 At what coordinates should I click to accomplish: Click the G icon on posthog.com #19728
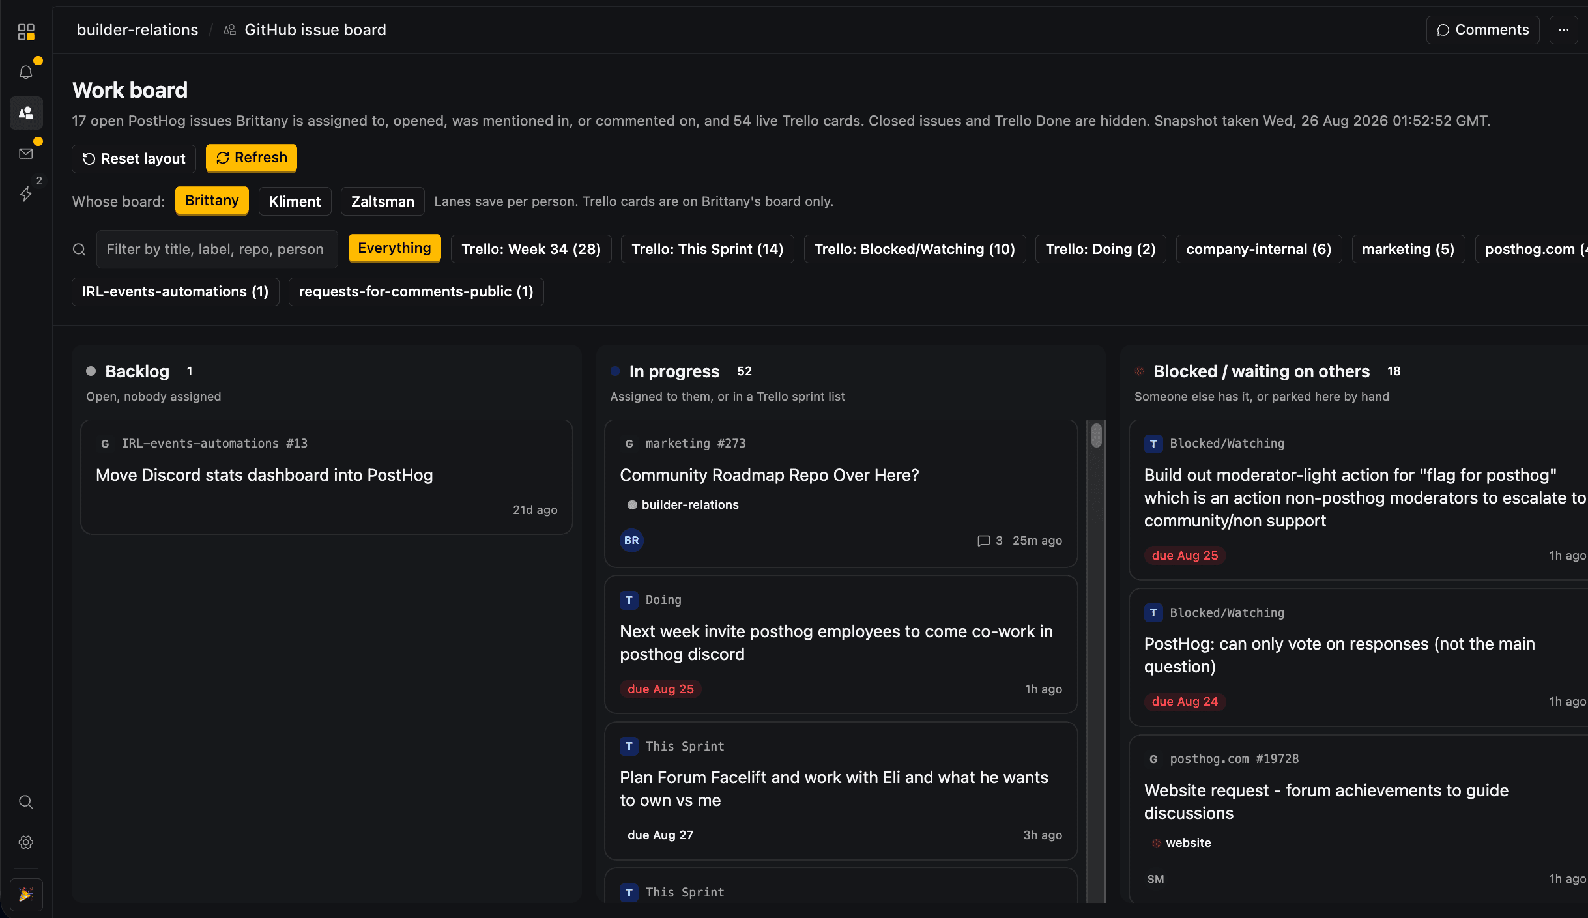pos(1153,759)
